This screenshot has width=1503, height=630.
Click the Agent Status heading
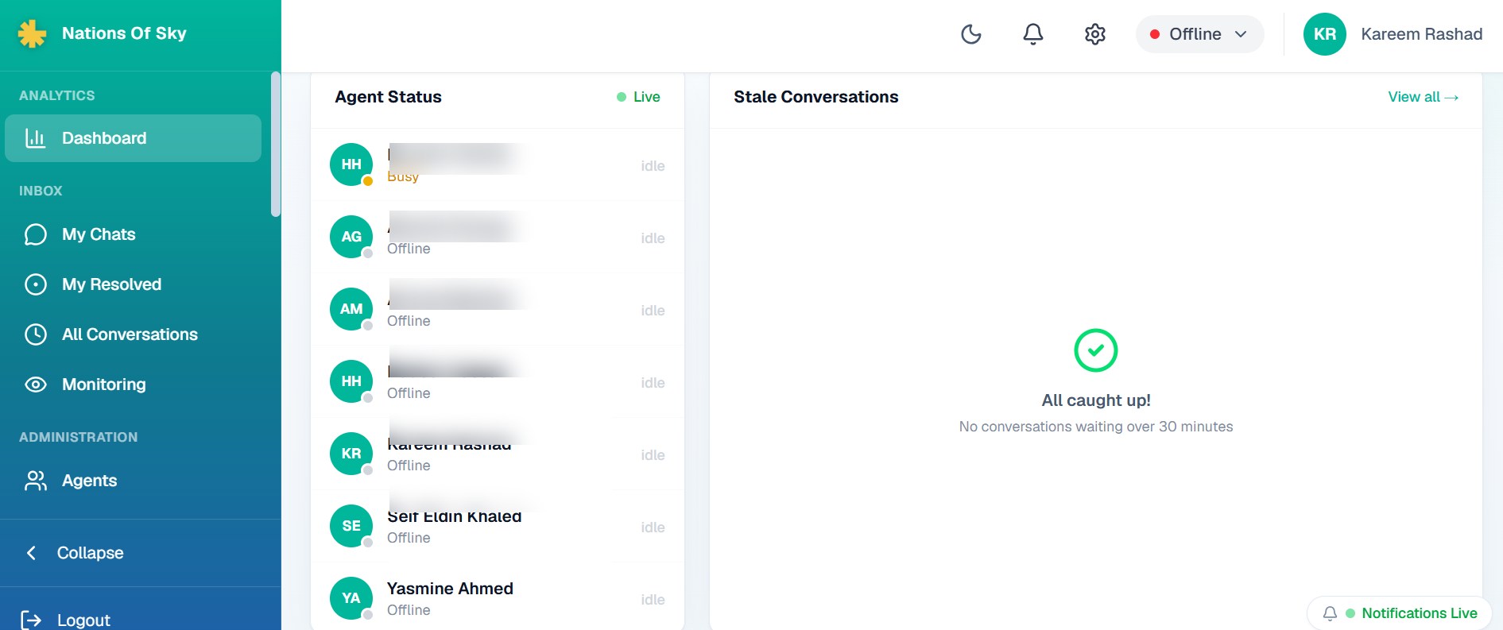click(388, 97)
